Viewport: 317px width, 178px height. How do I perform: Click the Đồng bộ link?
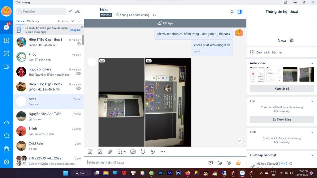coord(75,30)
